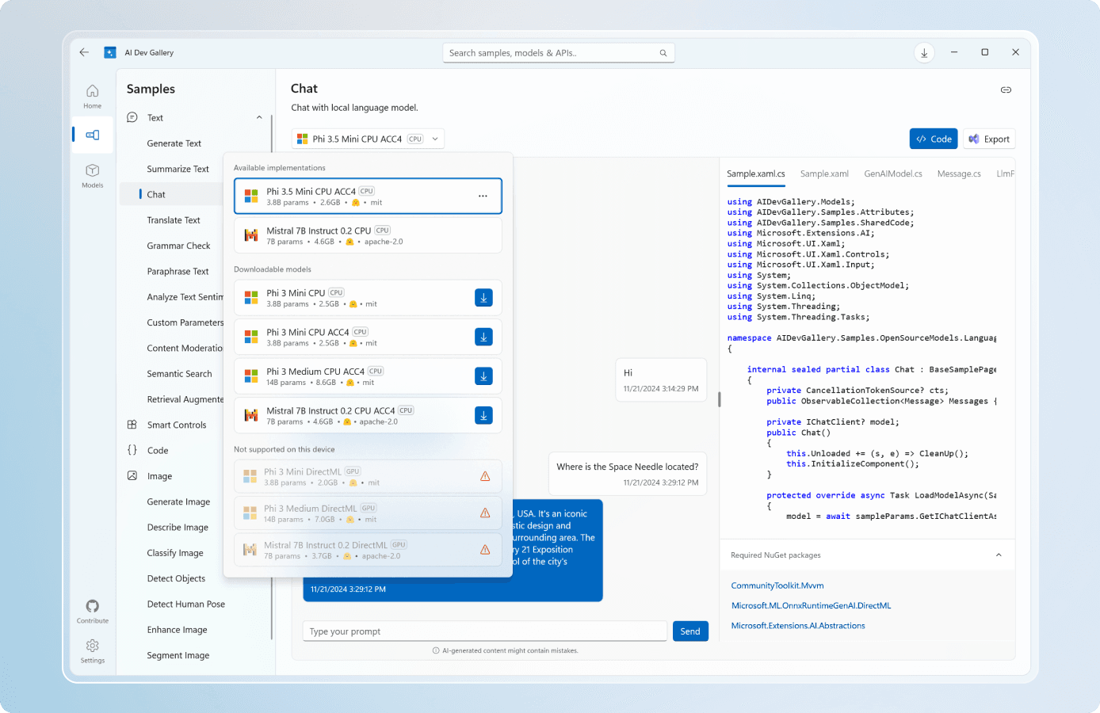The width and height of the screenshot is (1100, 713).
Task: Click warning icon for Mistral 7B DirectML
Action: click(x=485, y=550)
